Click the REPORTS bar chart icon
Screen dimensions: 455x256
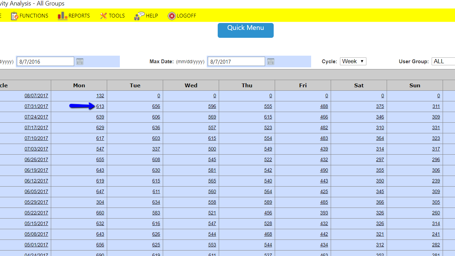tap(62, 15)
